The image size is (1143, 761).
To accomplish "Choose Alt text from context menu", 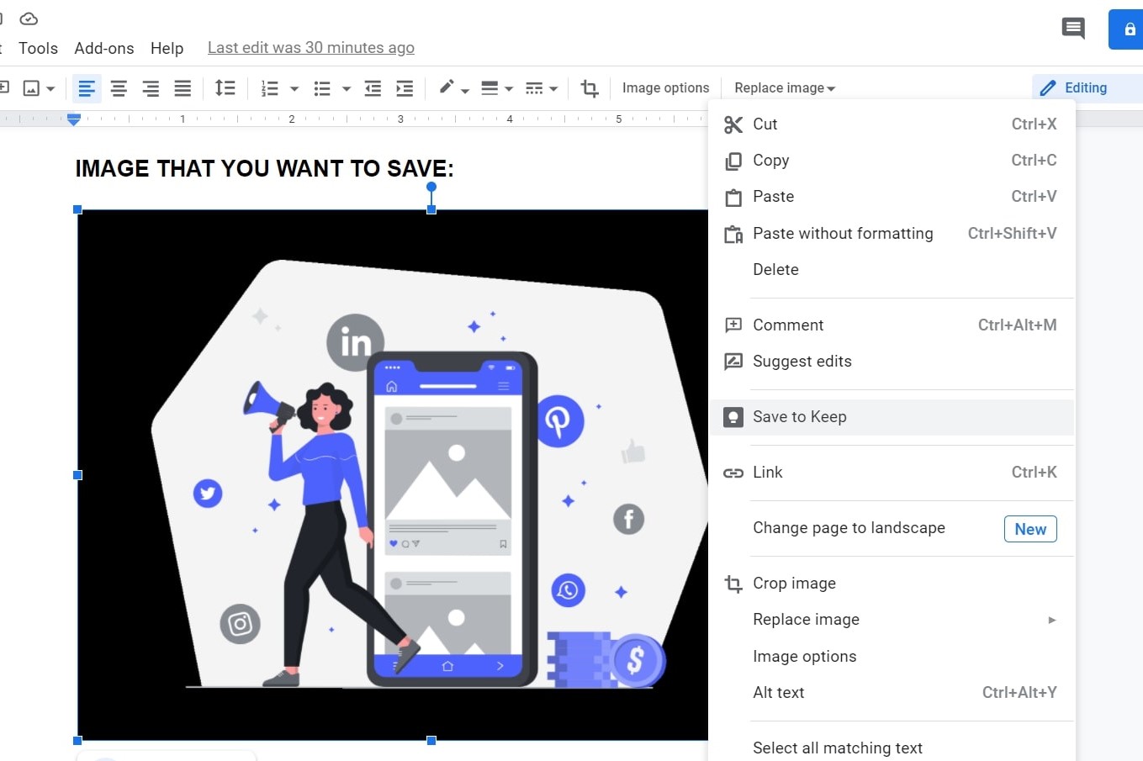I will [892, 692].
